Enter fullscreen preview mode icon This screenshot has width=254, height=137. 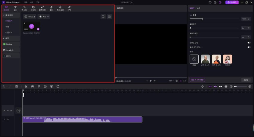pos(185,81)
